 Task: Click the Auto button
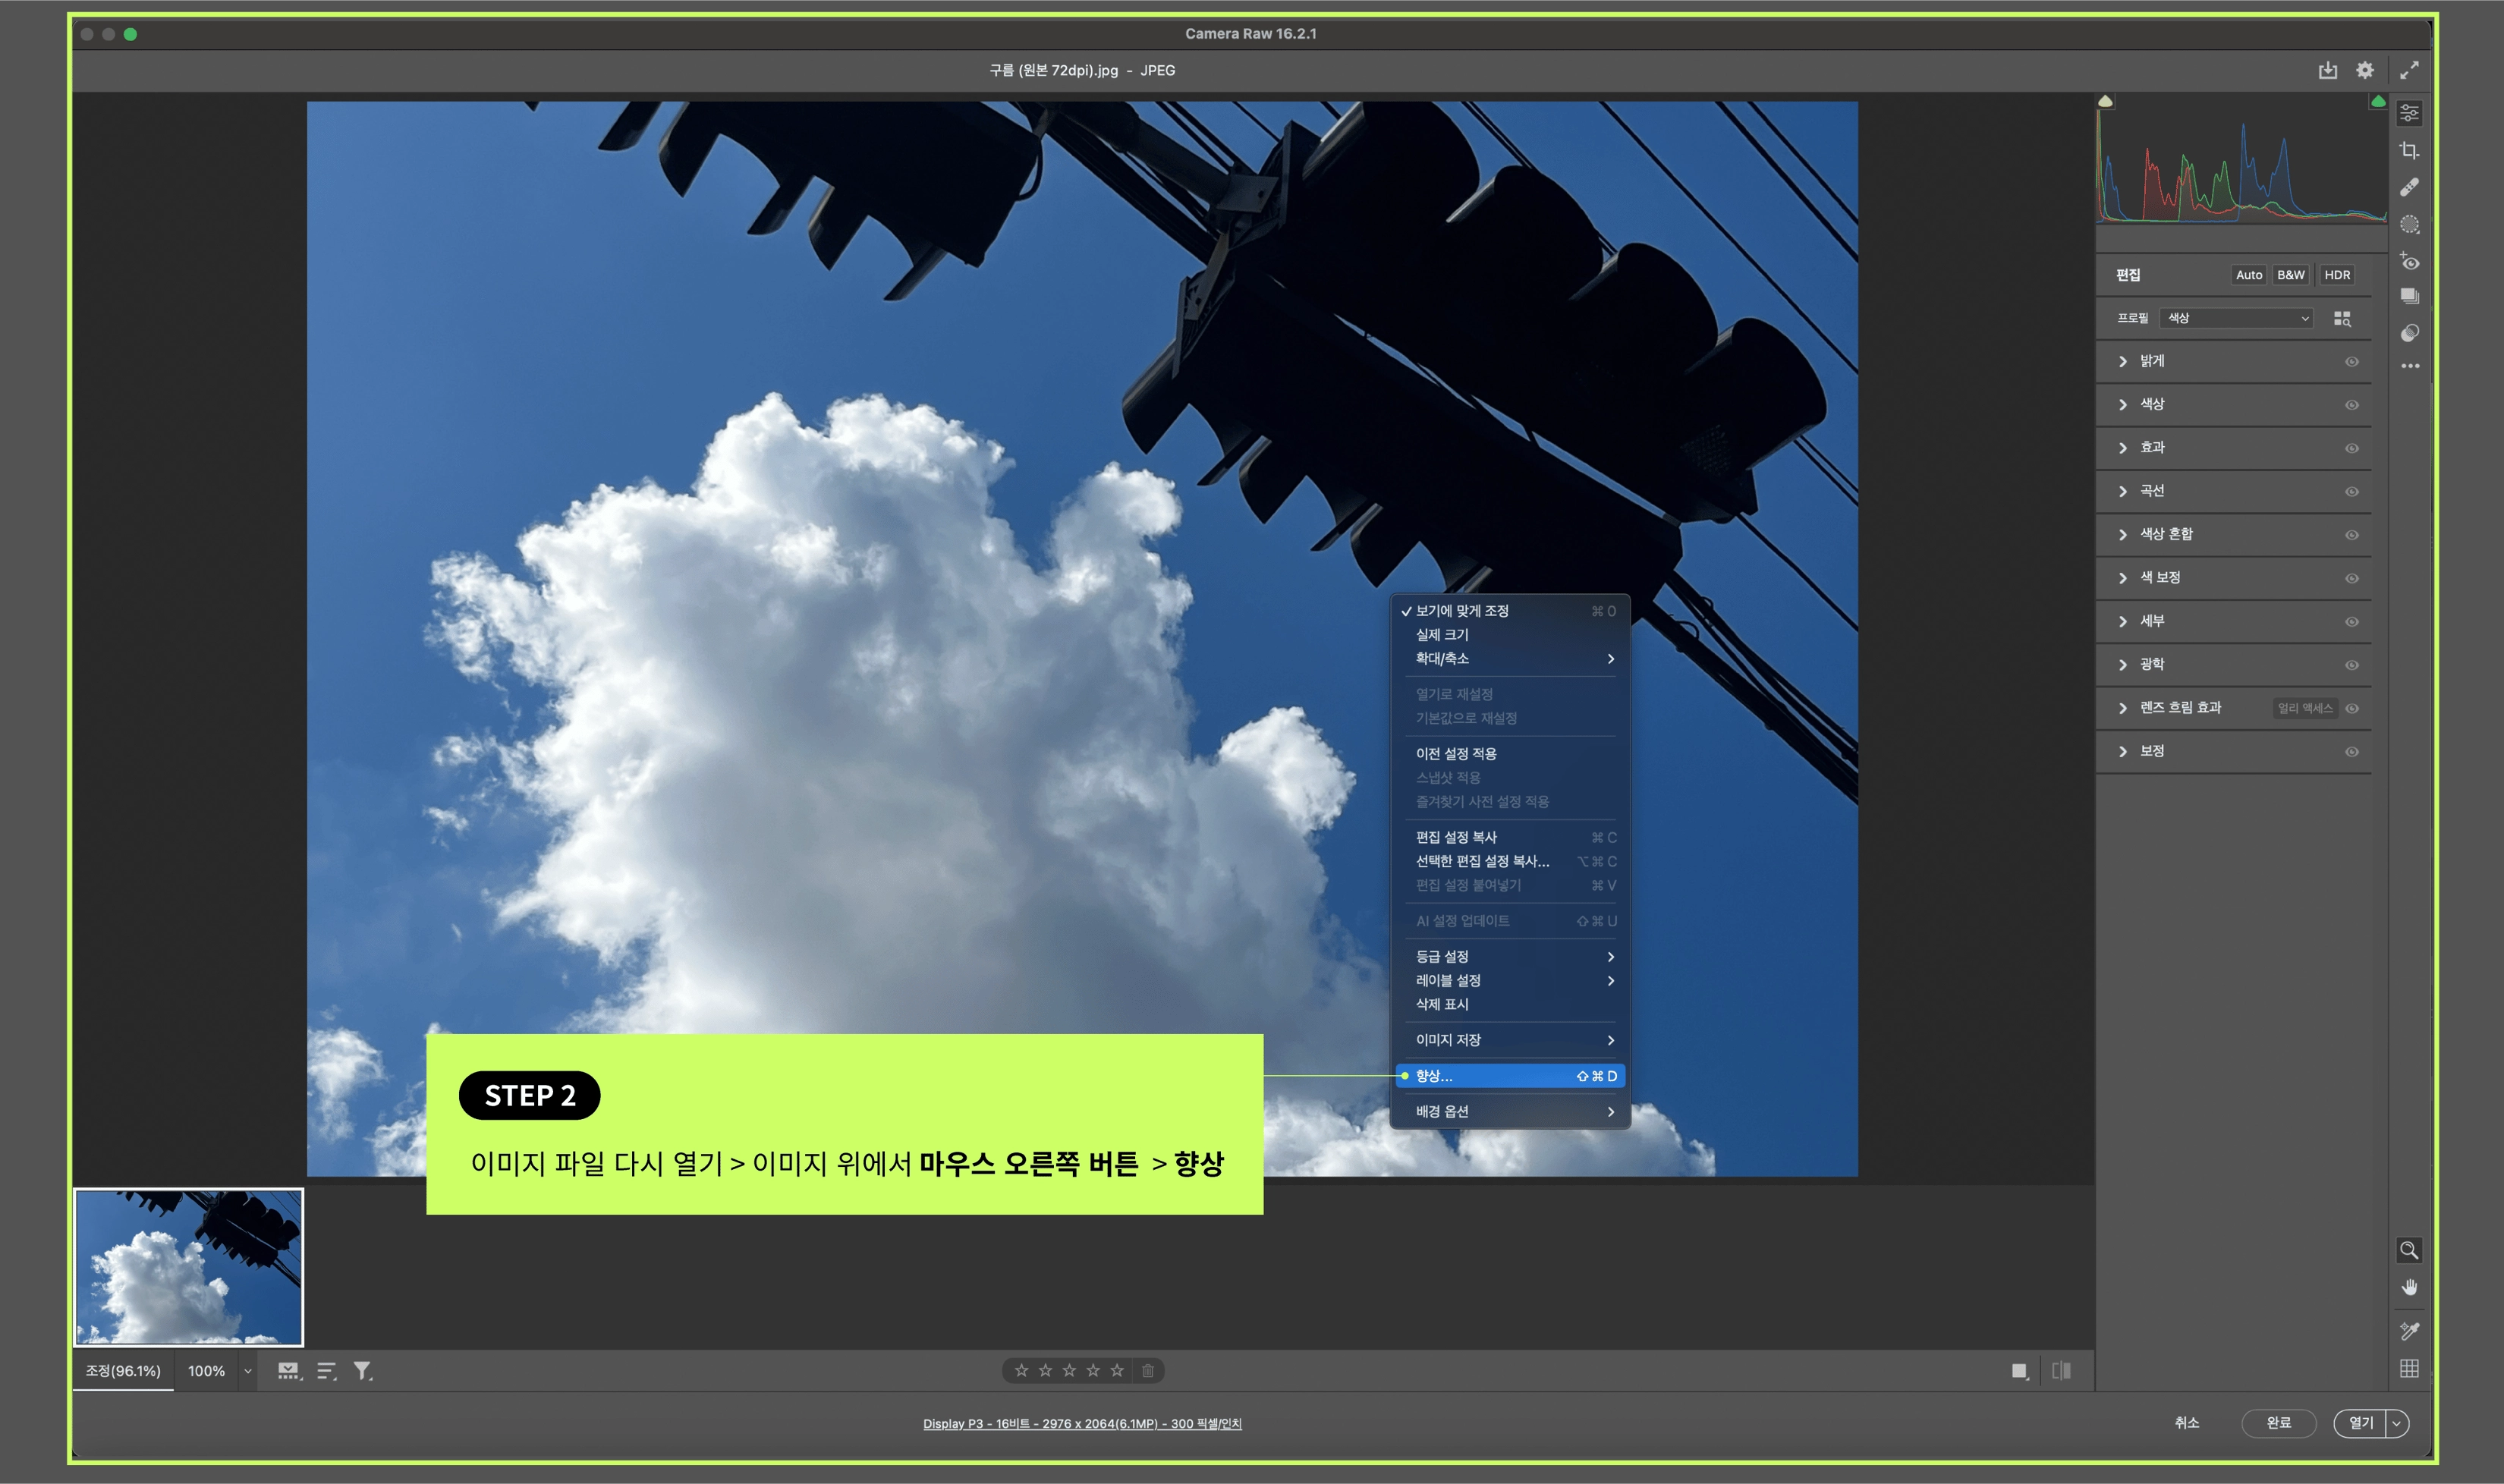pos(2248,275)
